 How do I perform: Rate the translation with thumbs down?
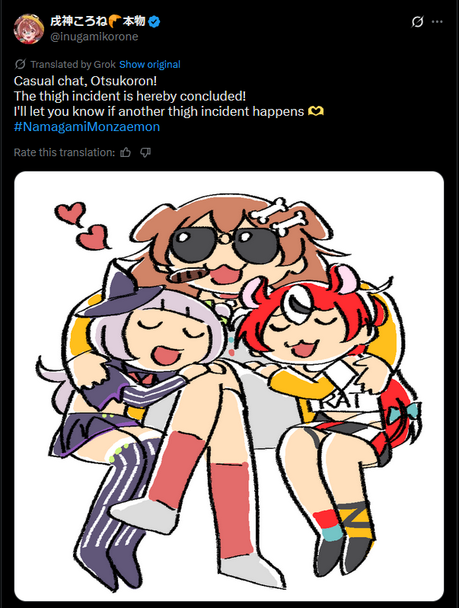click(x=145, y=152)
